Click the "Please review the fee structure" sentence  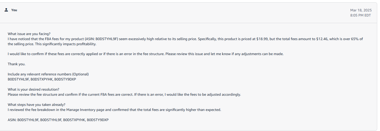[x=124, y=94]
